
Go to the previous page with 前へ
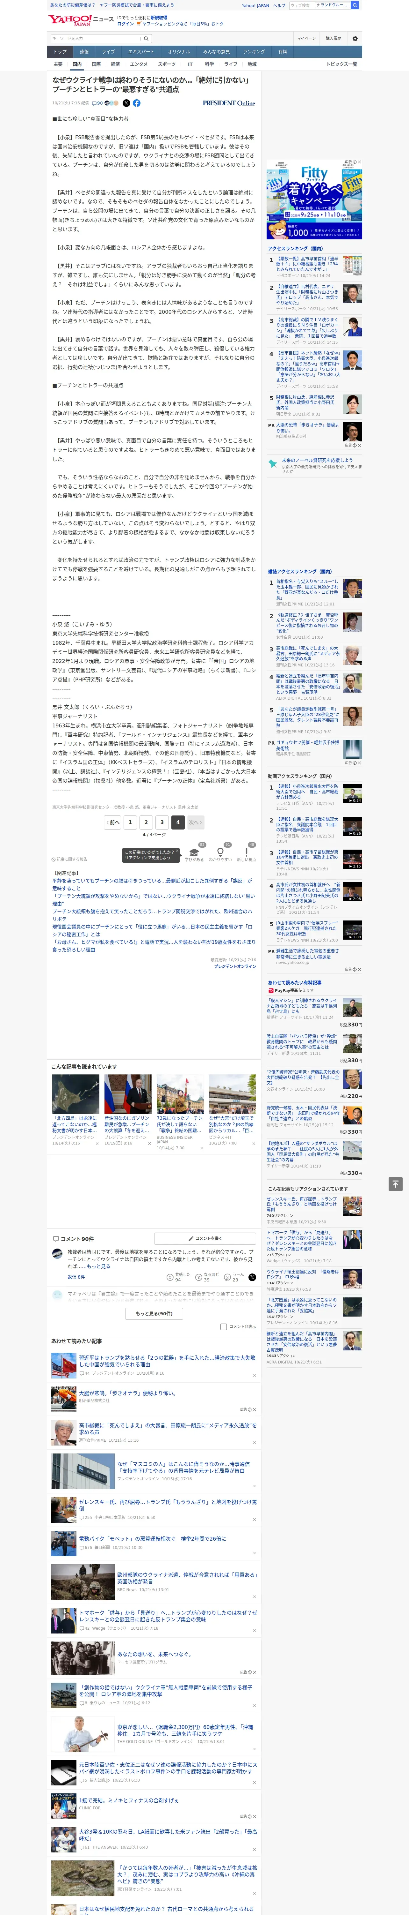113,822
